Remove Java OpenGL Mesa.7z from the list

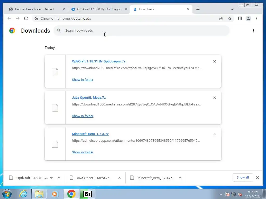[x=214, y=98]
